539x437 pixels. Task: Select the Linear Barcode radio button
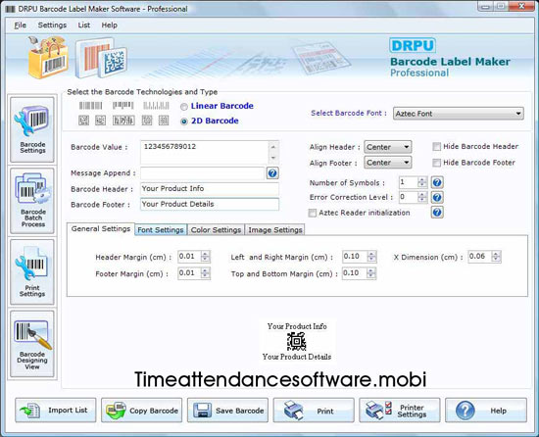click(x=184, y=107)
